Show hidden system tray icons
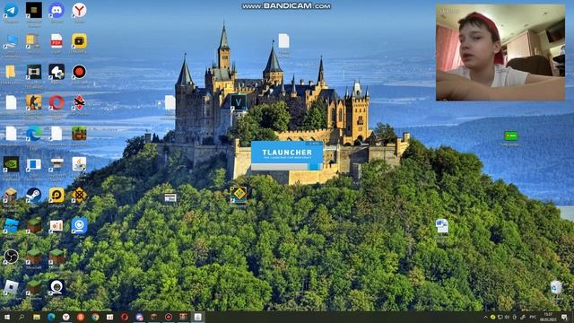 (x=485, y=317)
